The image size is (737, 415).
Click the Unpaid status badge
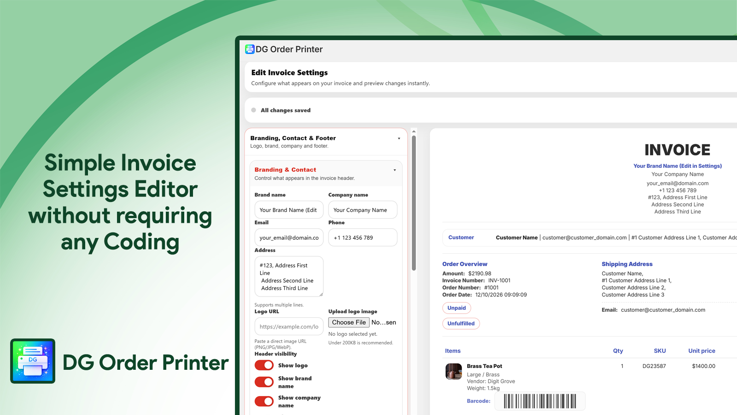(x=456, y=308)
